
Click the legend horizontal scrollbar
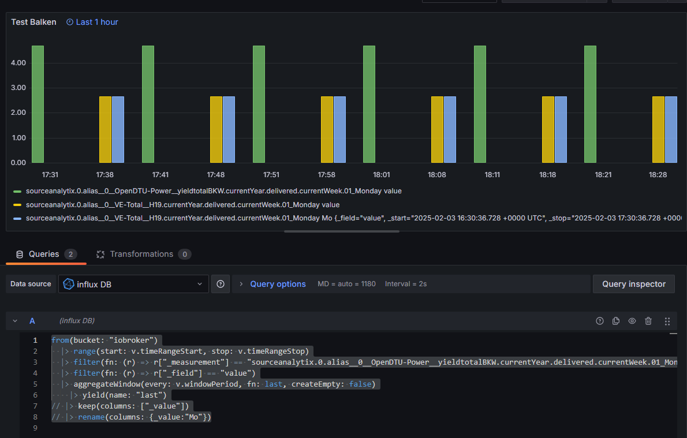click(341, 231)
